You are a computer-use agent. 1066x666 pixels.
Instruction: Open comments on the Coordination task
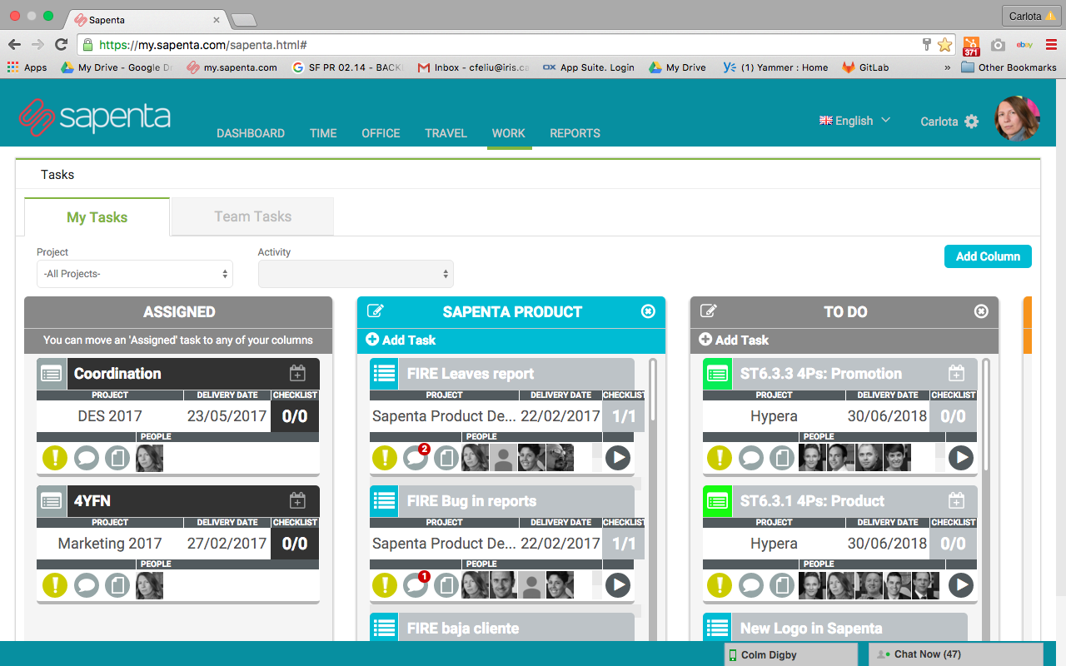coord(87,458)
